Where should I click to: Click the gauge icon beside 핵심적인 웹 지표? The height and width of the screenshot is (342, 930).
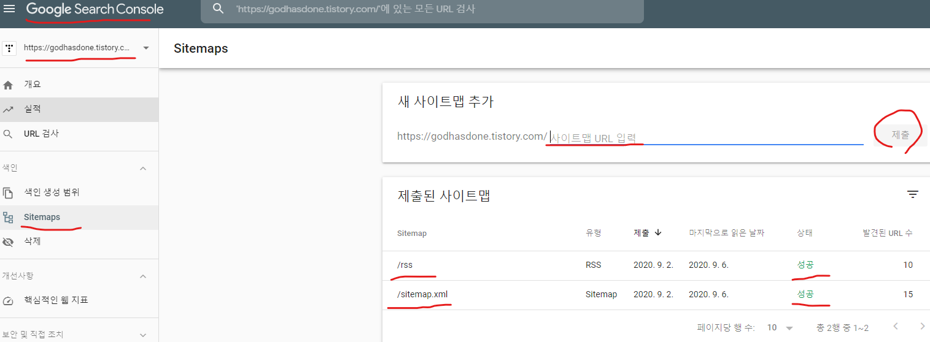pyautogui.click(x=8, y=301)
